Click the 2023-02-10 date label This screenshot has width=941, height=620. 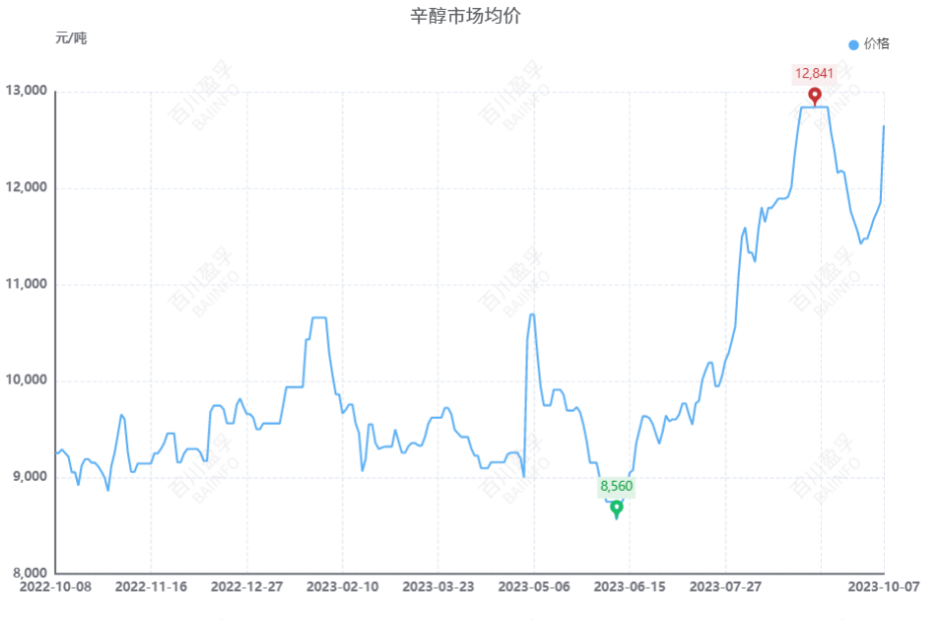point(343,586)
